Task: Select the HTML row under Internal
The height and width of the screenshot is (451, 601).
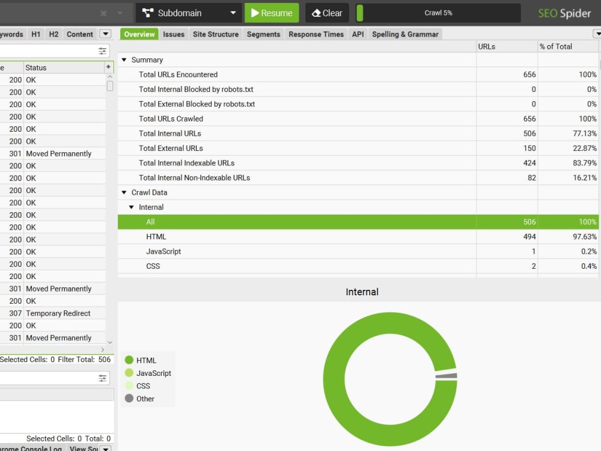Action: pyautogui.click(x=358, y=236)
